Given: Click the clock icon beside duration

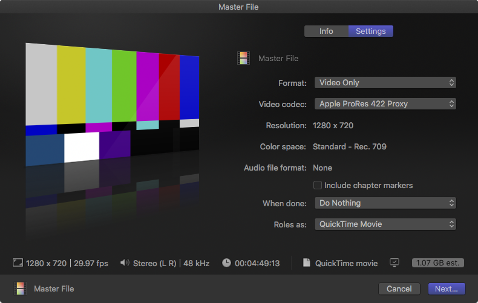Looking at the screenshot, I should (x=226, y=262).
